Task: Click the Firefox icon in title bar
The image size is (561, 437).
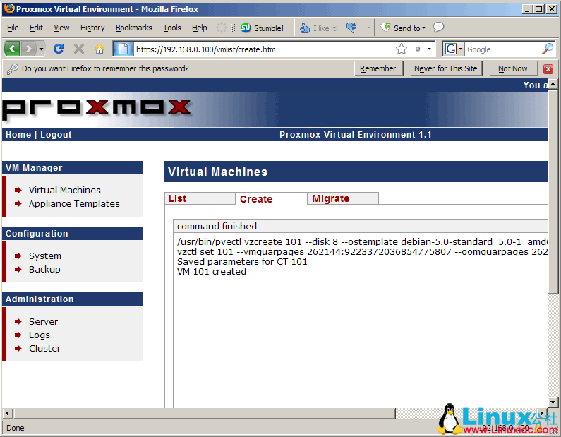Action: pyautogui.click(x=9, y=8)
